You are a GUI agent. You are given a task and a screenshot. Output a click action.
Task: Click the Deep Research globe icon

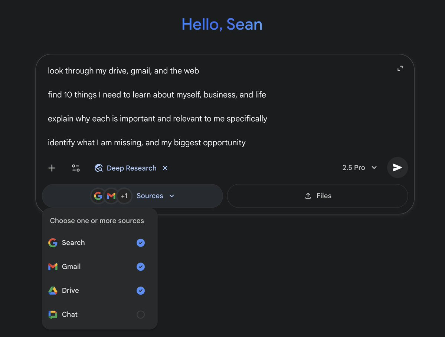(98, 168)
